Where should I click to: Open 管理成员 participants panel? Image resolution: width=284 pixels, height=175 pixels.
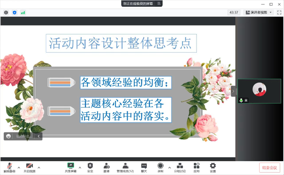(125, 167)
